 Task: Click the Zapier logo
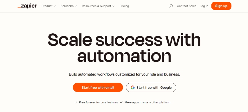[27, 6]
